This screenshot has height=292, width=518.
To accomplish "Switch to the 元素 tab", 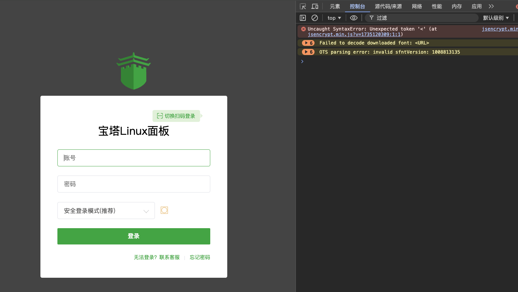I will (335, 6).
